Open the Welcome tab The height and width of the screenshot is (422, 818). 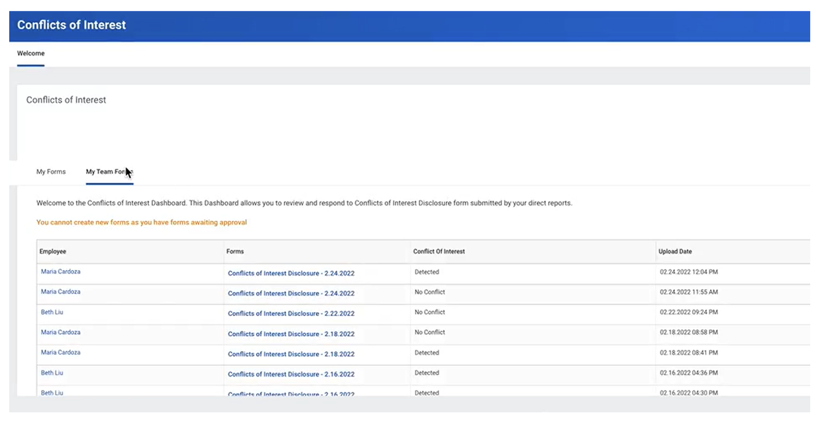point(31,53)
